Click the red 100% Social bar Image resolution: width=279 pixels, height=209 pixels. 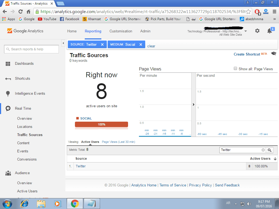click(x=101, y=124)
